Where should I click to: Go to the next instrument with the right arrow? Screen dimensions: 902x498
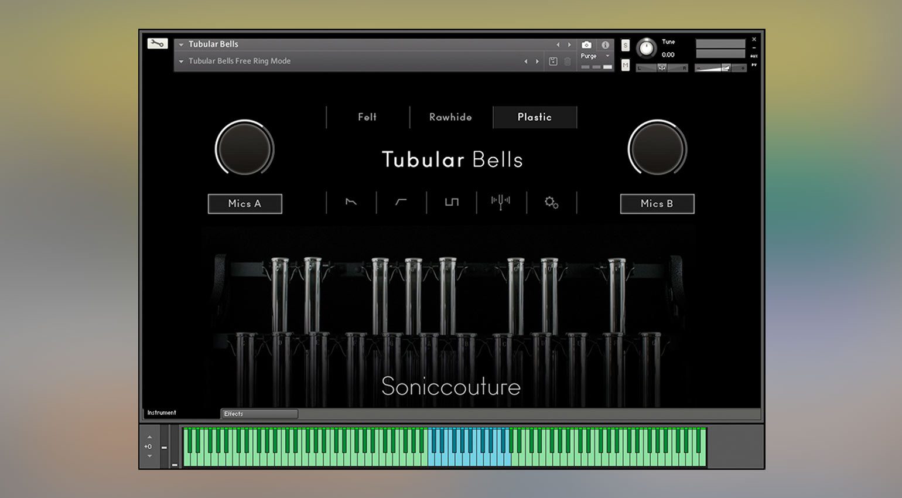569,45
